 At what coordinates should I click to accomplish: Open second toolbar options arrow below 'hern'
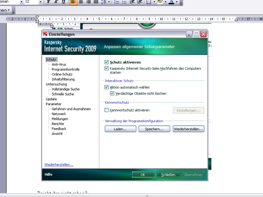(14, 11)
